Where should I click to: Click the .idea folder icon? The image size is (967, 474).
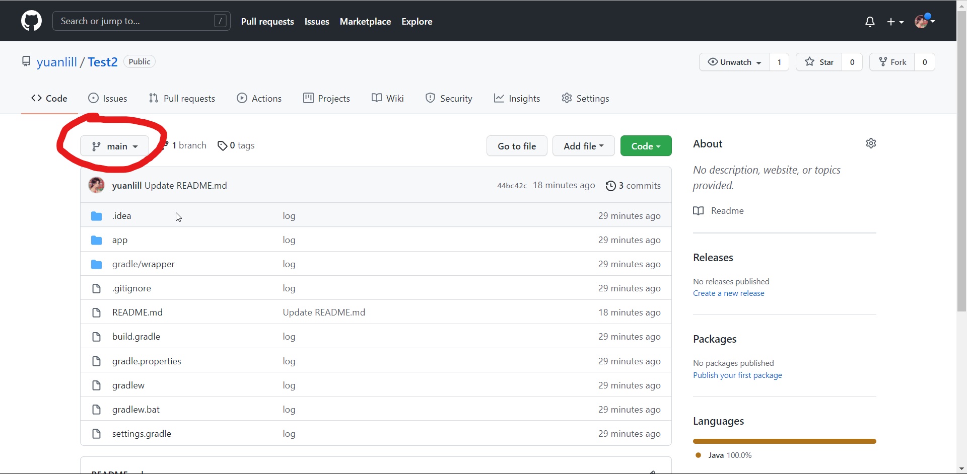click(x=96, y=216)
